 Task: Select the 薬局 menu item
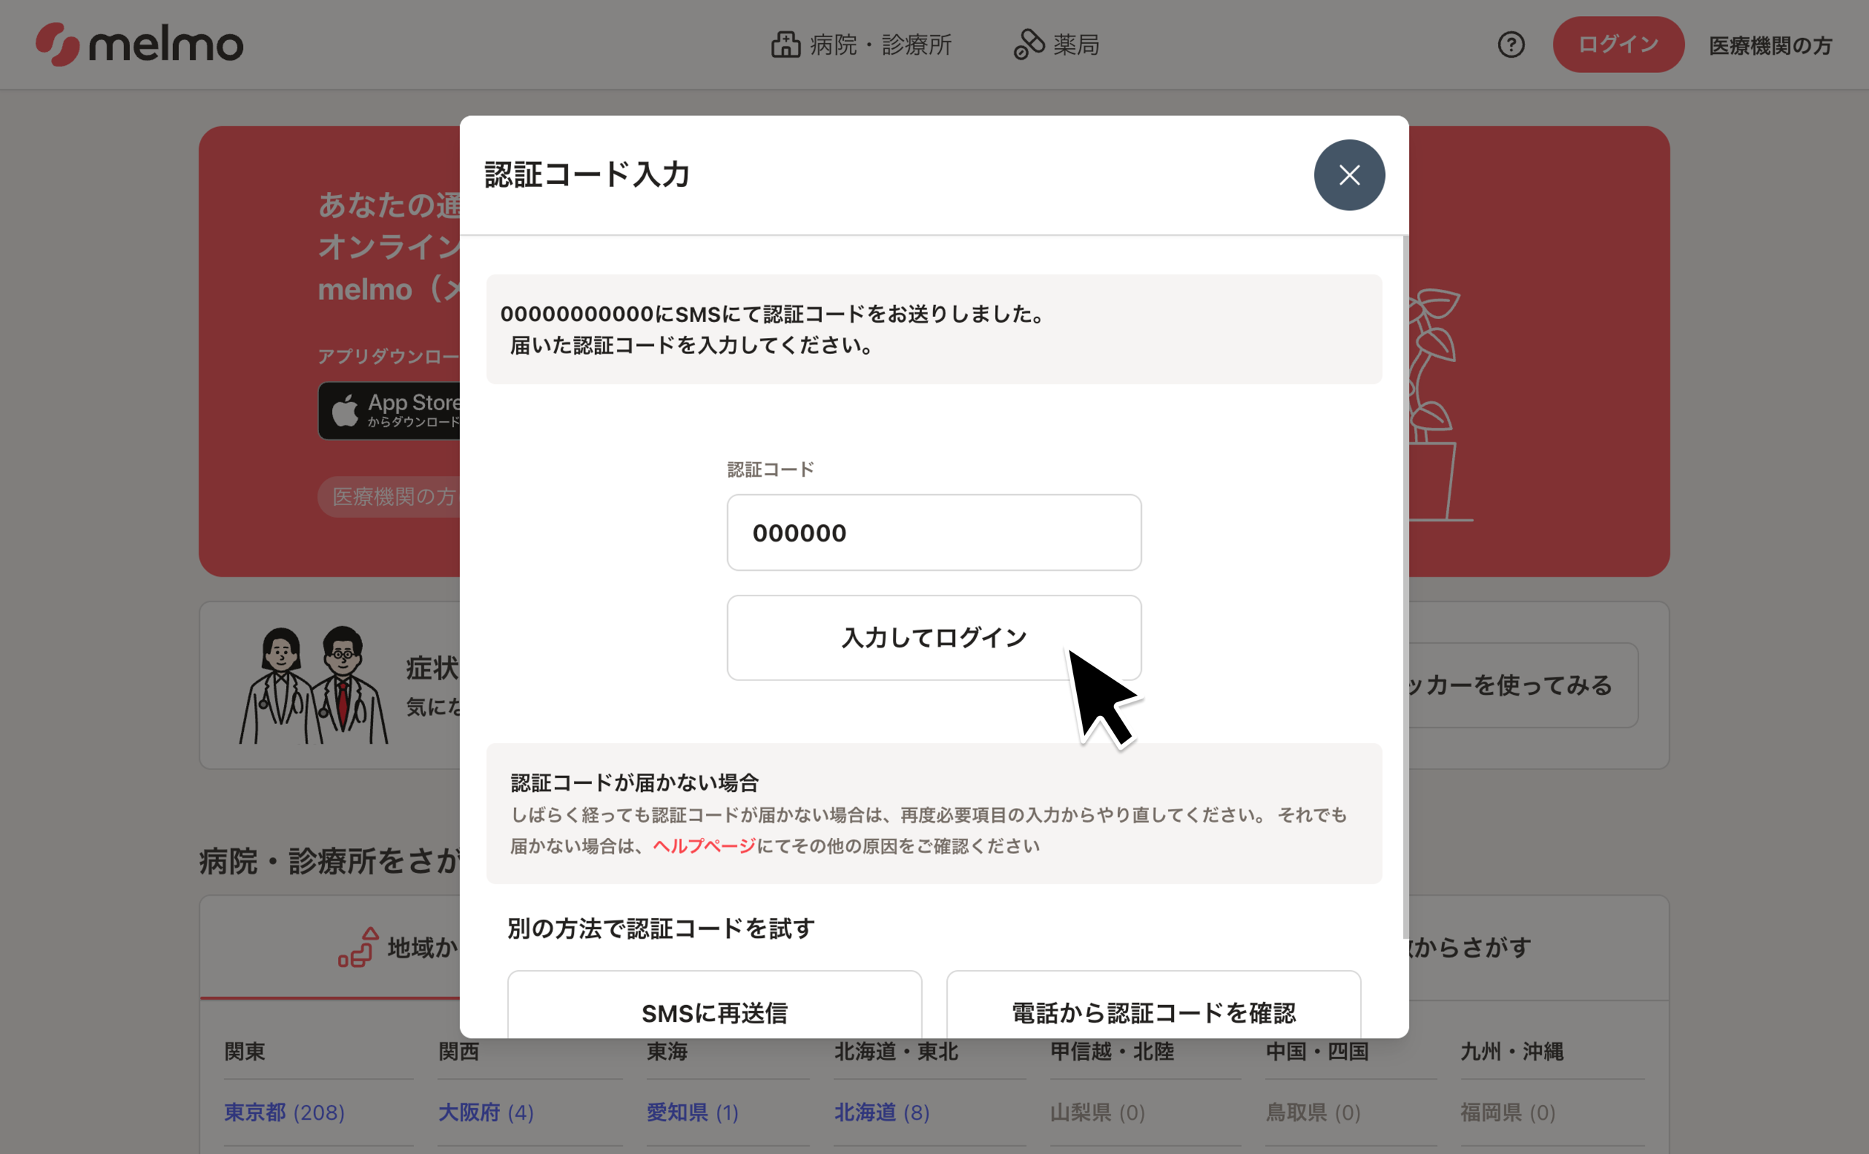pyautogui.click(x=1076, y=45)
